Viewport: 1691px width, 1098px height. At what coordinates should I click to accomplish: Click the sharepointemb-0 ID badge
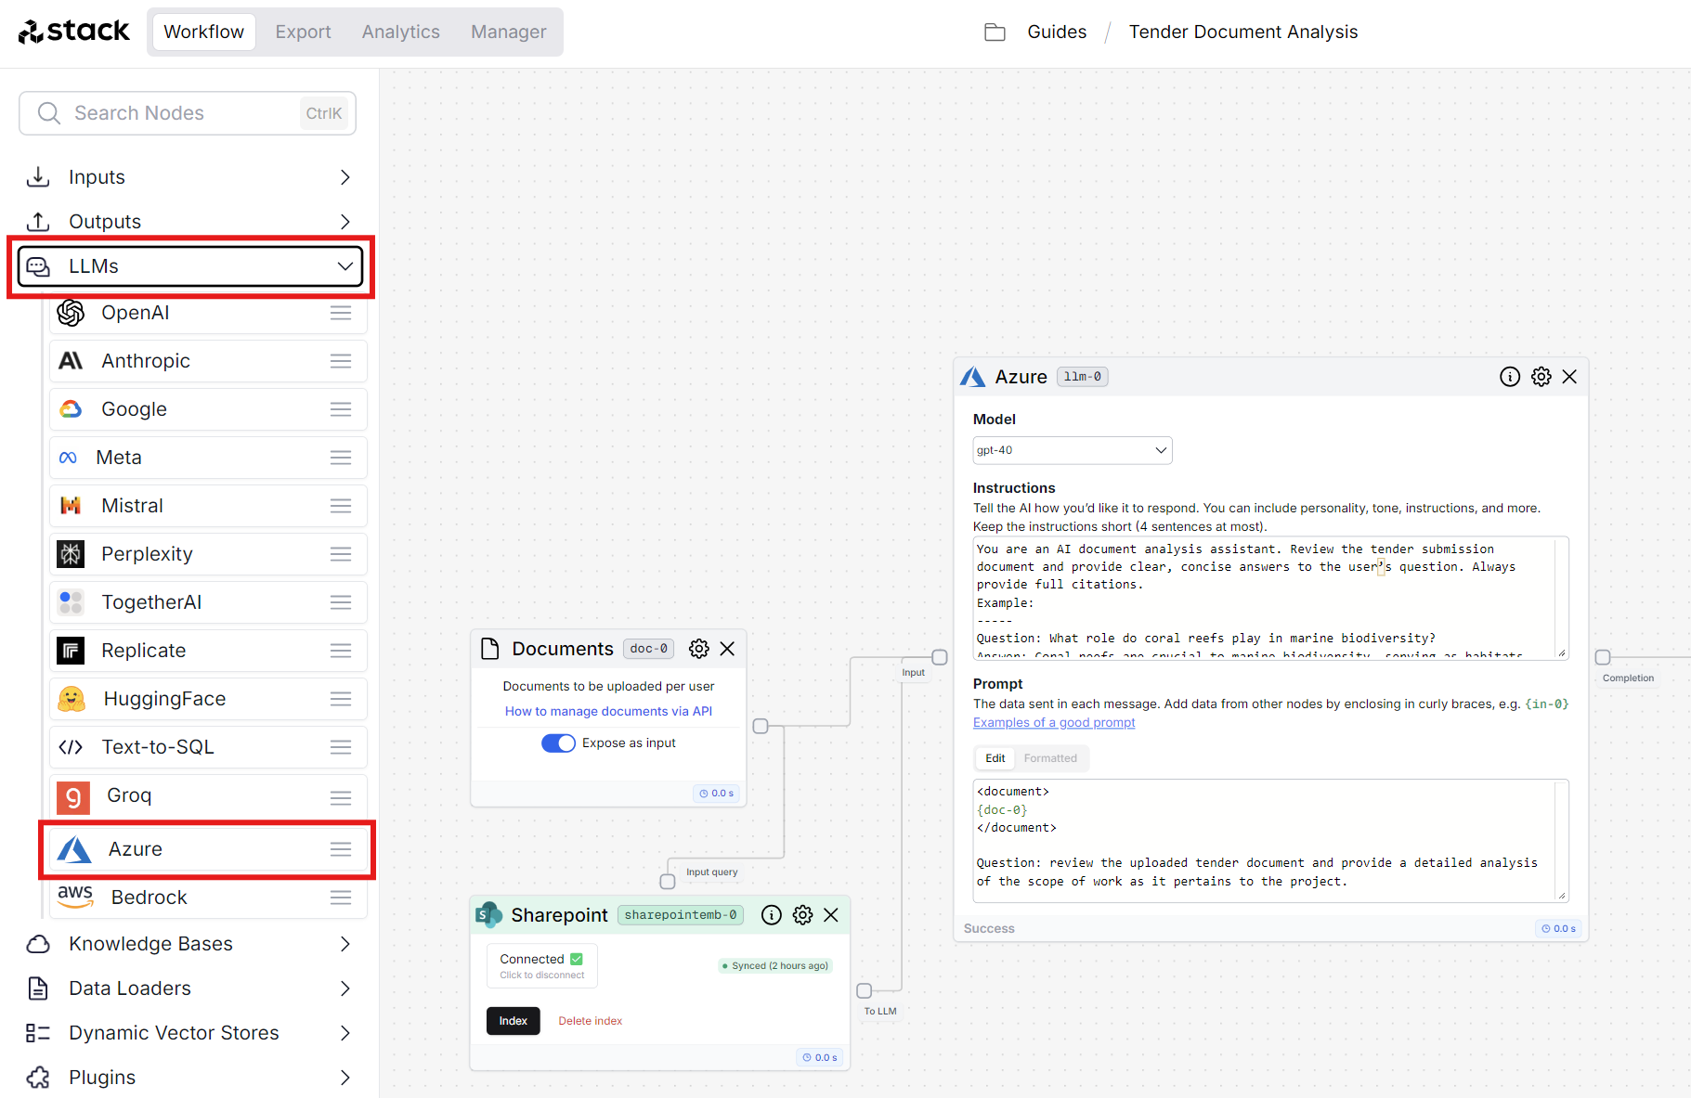[x=681, y=915]
